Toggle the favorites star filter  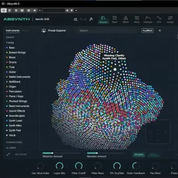[160, 31]
